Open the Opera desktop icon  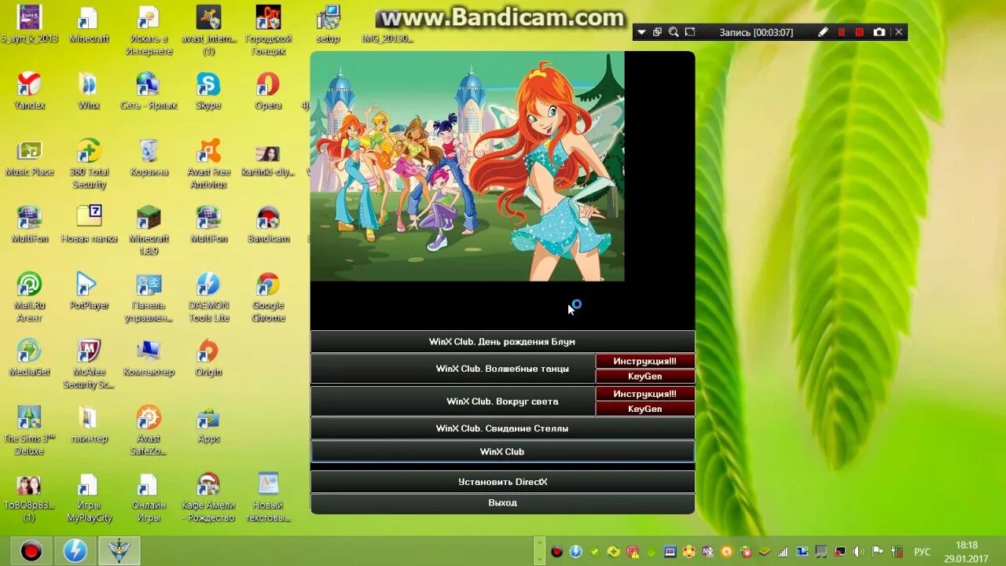pyautogui.click(x=268, y=90)
